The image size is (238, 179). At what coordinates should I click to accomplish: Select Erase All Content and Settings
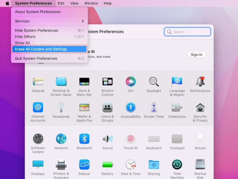tap(49, 49)
